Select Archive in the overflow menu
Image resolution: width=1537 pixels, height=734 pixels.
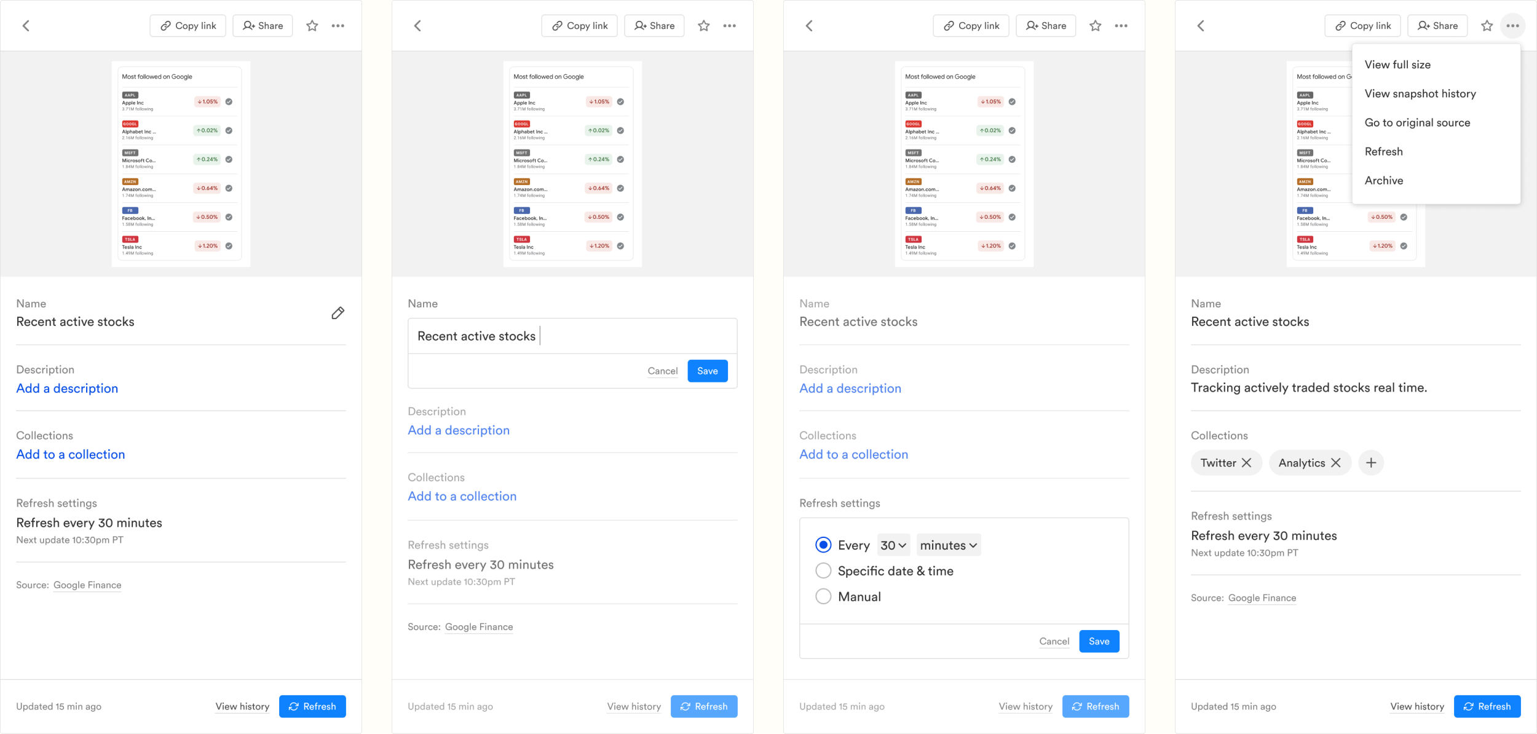1383,180
